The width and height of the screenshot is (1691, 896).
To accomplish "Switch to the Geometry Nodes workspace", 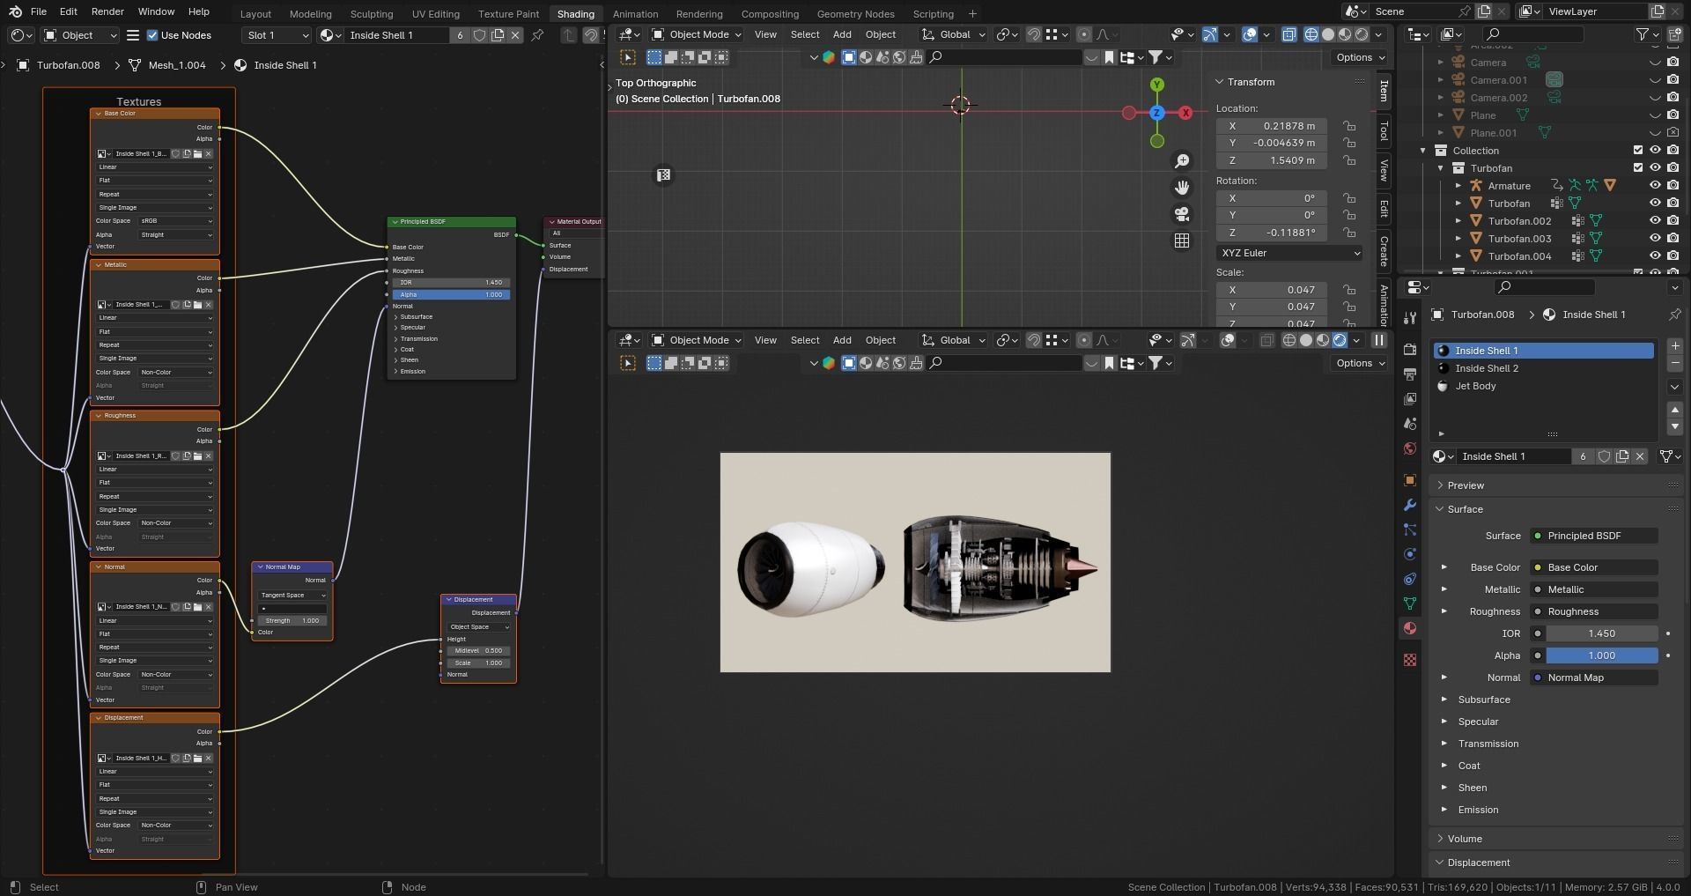I will [x=854, y=14].
